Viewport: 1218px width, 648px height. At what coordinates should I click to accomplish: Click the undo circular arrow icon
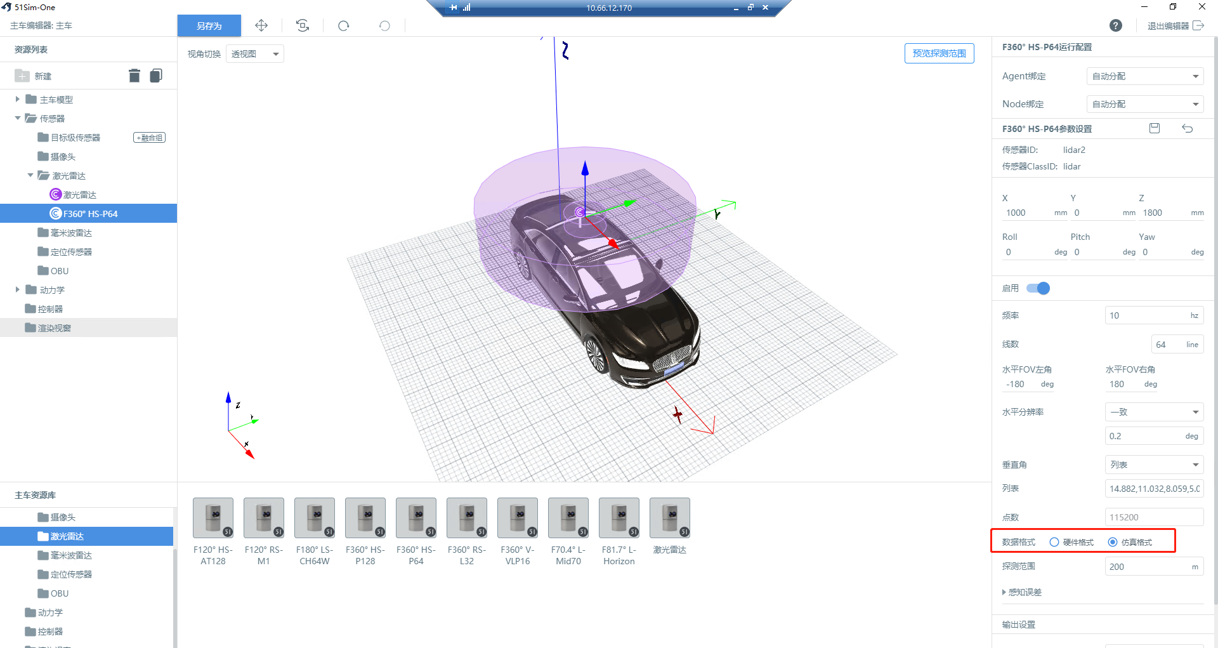pyautogui.click(x=384, y=25)
